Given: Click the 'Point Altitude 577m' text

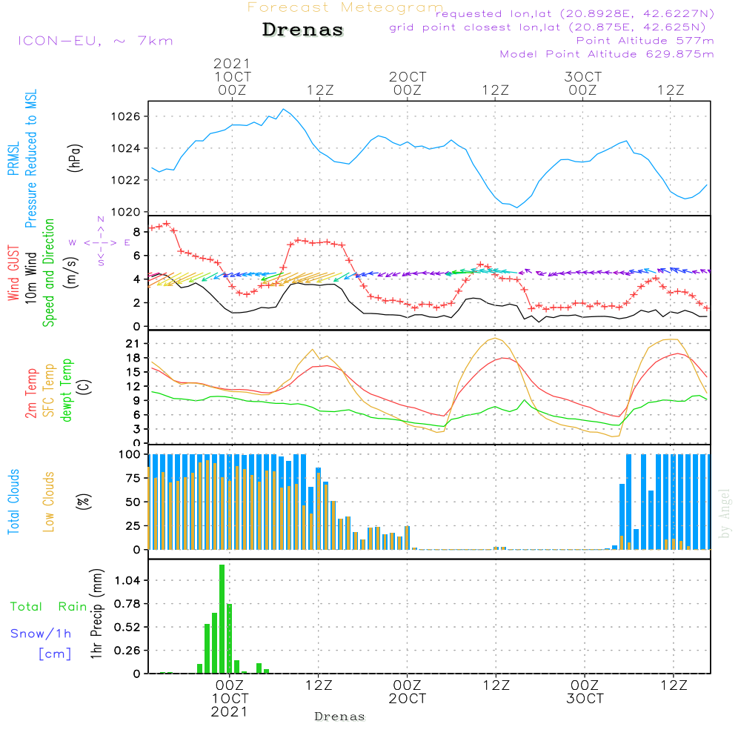Looking at the screenshot, I should (x=645, y=41).
